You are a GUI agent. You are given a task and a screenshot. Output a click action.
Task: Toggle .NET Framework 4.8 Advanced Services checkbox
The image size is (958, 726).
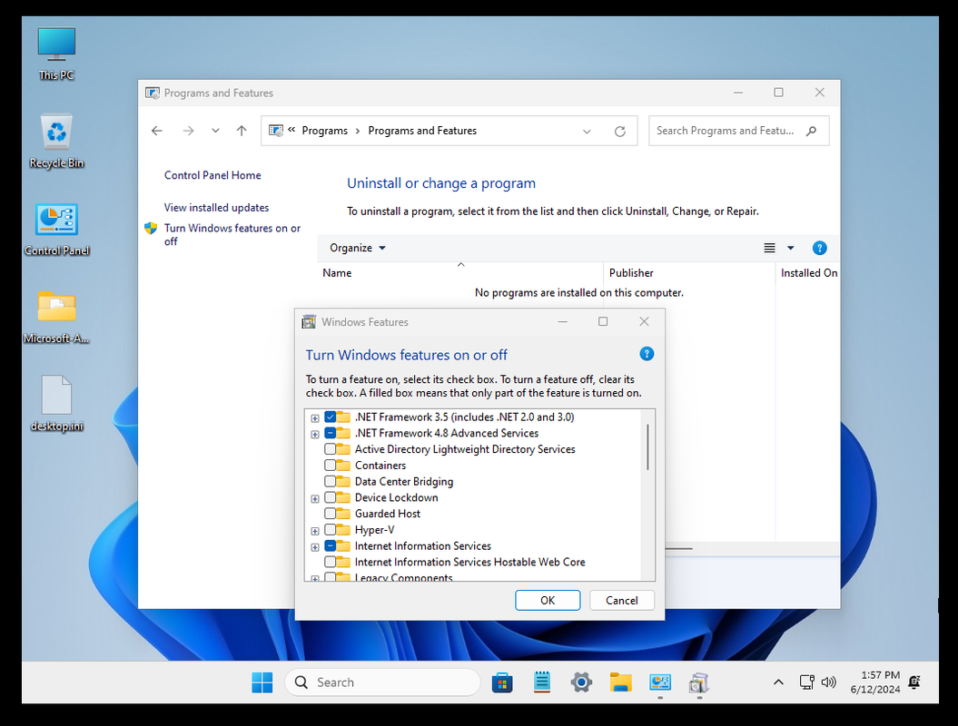(330, 433)
